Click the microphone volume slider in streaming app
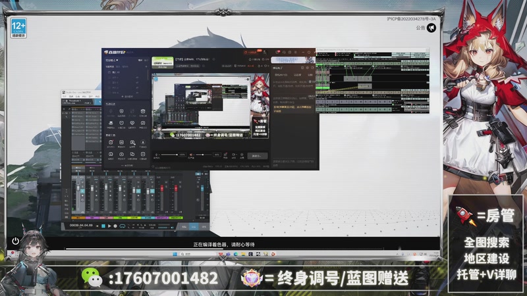The height and width of the screenshot is (296, 527). (x=170, y=154)
